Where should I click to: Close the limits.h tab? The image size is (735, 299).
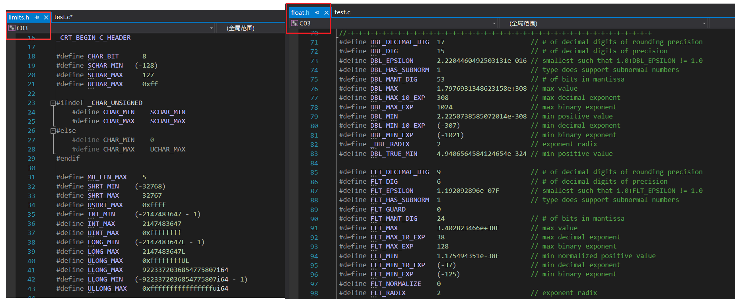(46, 17)
